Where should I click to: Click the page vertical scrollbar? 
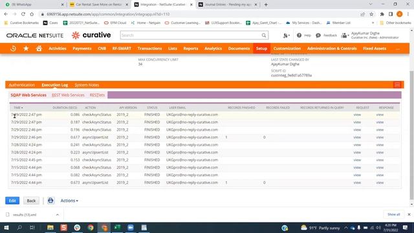tap(411, 135)
